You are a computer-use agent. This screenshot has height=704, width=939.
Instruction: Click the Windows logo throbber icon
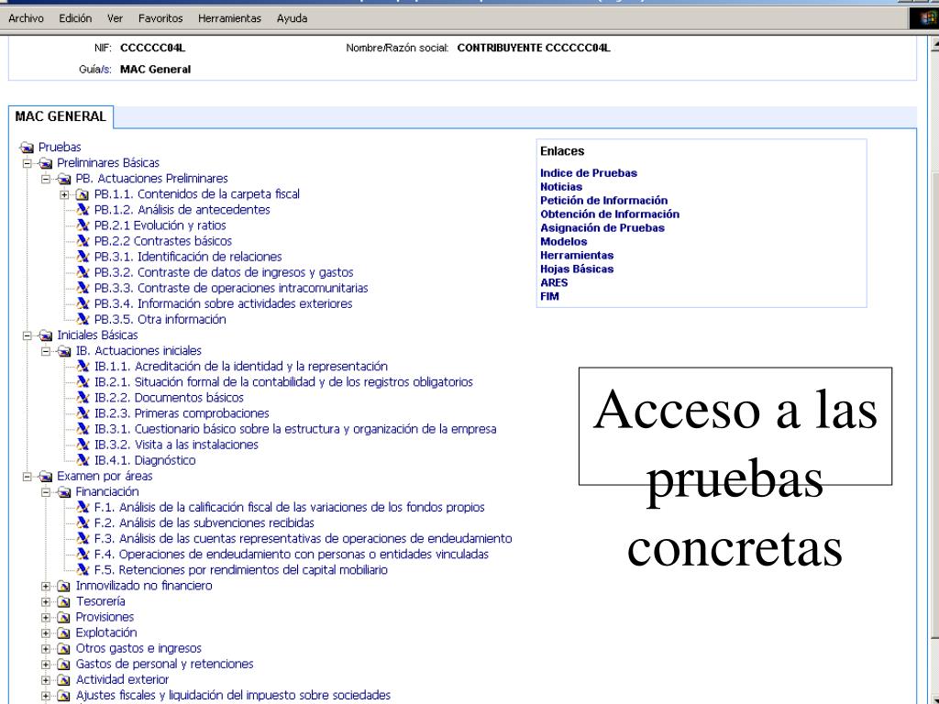(x=923, y=18)
